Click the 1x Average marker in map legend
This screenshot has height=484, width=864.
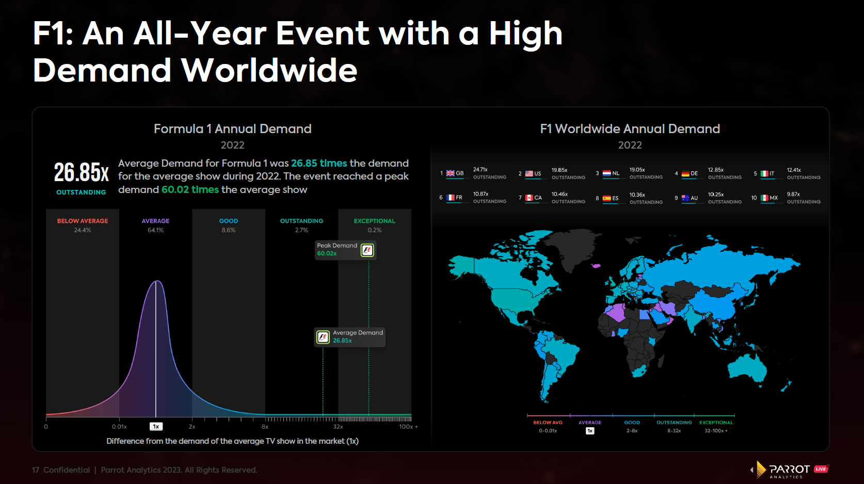590,431
